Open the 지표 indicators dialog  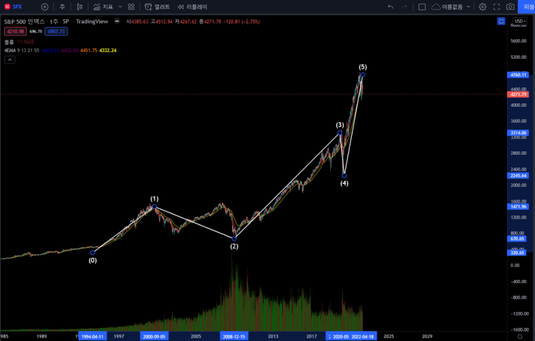click(103, 7)
